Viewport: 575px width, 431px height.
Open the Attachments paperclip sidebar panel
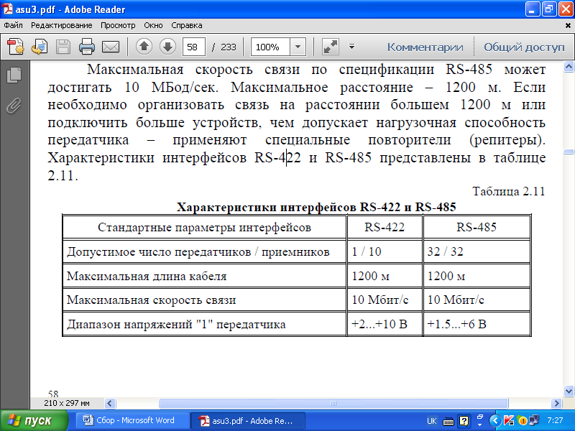click(14, 106)
